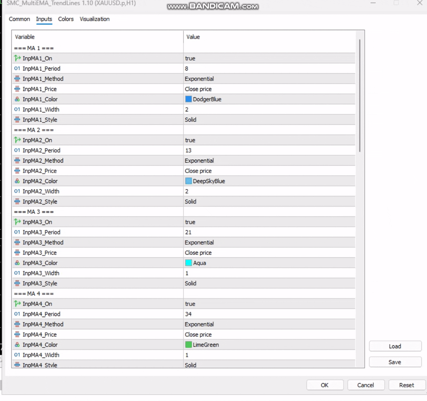Click the integer icon beside InpMA1_Period
The height and width of the screenshot is (401, 427).
click(17, 68)
